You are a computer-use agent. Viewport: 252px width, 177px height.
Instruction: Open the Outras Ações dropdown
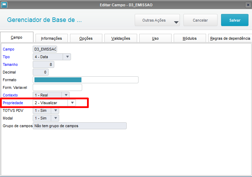click(157, 20)
